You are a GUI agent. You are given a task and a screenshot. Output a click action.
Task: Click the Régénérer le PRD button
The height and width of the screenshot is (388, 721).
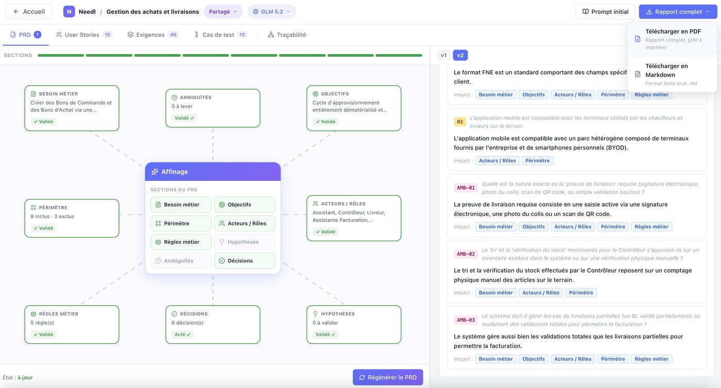388,377
